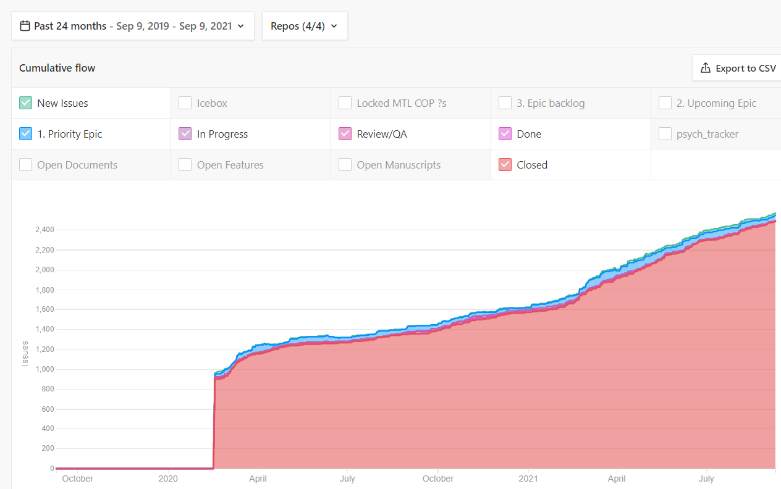This screenshot has width=781, height=489.
Task: Click the 2021 x-axis label
Action: point(528,479)
